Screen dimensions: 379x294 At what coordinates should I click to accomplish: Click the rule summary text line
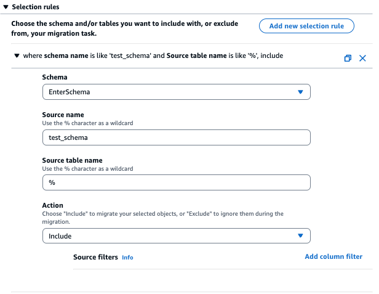[153, 56]
